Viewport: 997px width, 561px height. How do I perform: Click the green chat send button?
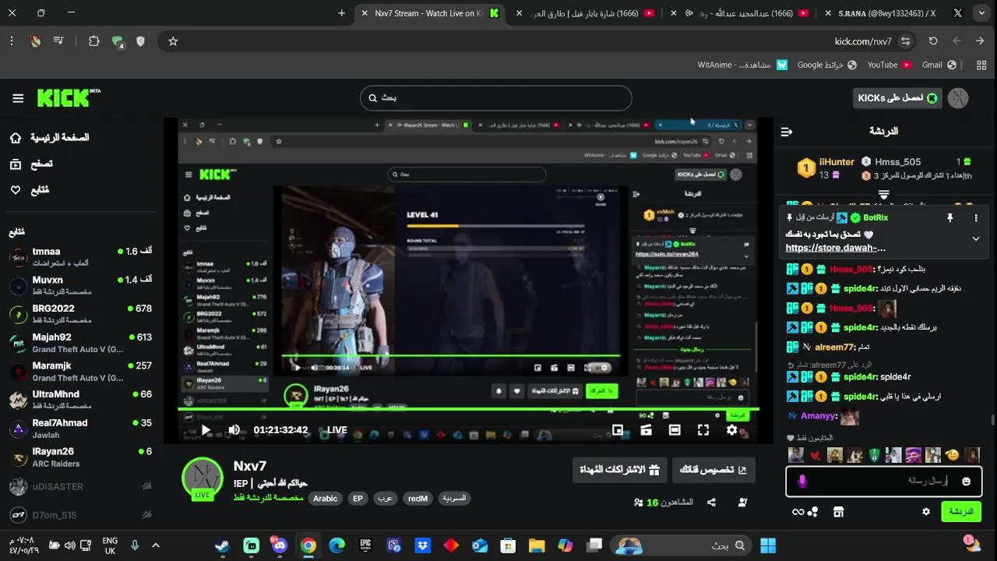pos(961,512)
